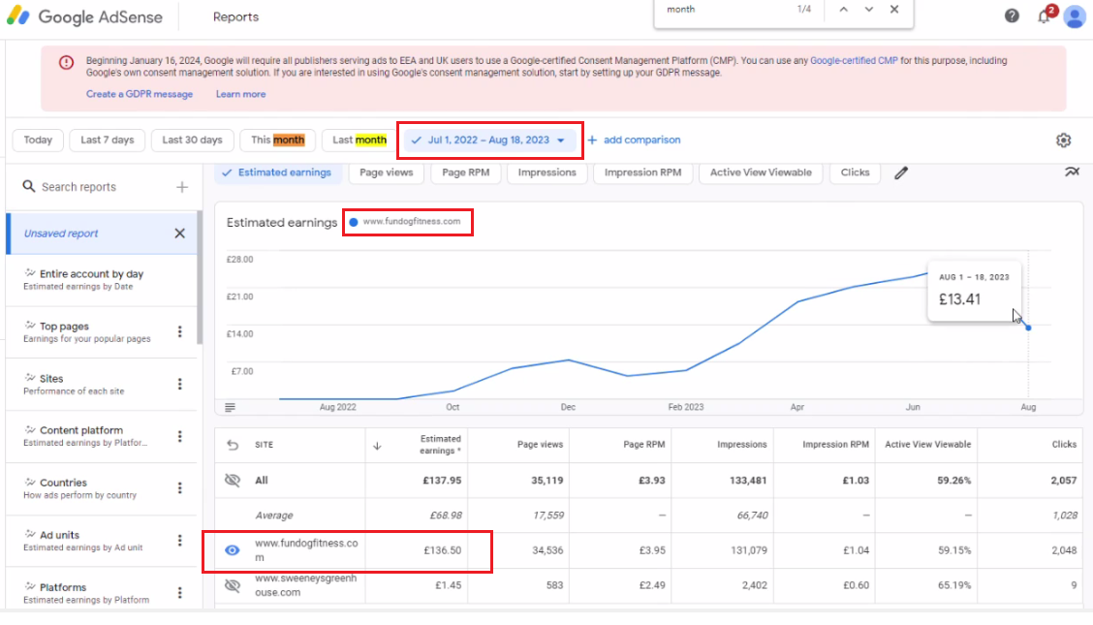Open more options for Platforms report
Viewport: 1093px width, 625px height.
[180, 592]
